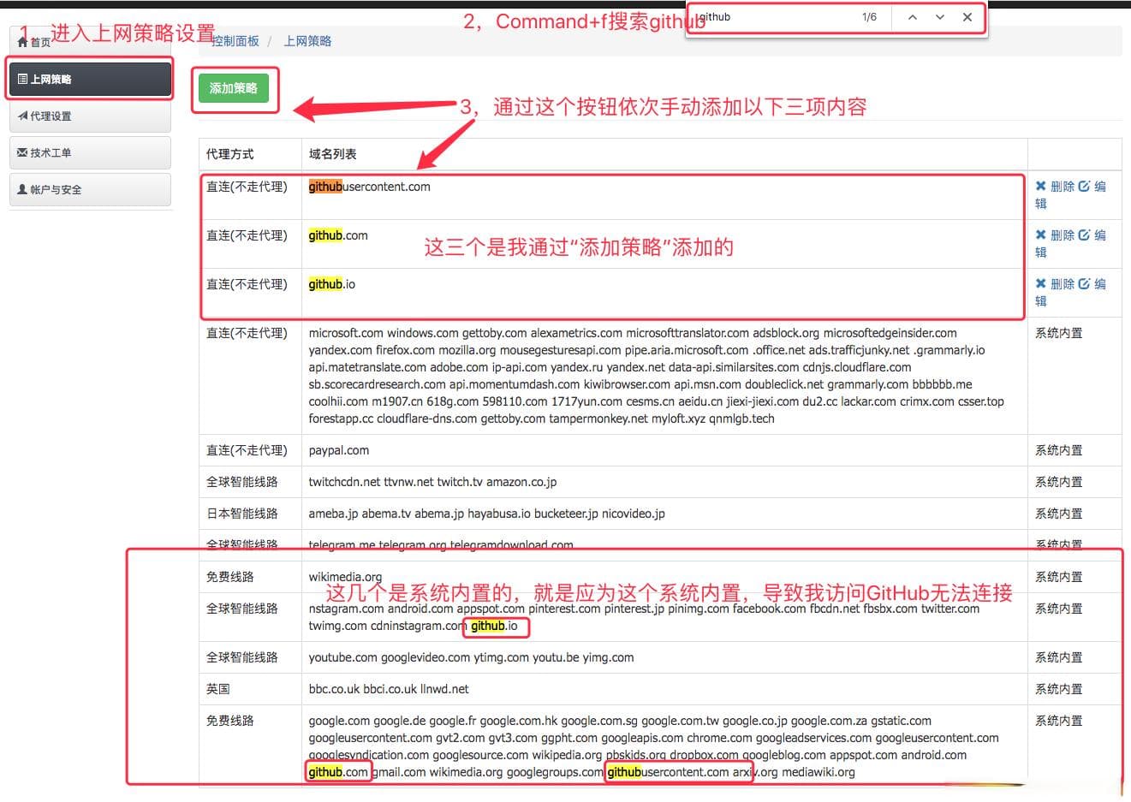Click the 上网策略 breadcrumb link

(307, 41)
